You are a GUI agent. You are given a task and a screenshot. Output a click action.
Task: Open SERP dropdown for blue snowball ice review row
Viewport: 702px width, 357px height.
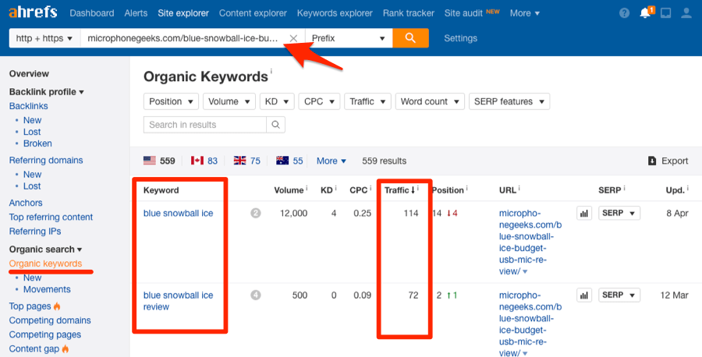[x=619, y=295]
